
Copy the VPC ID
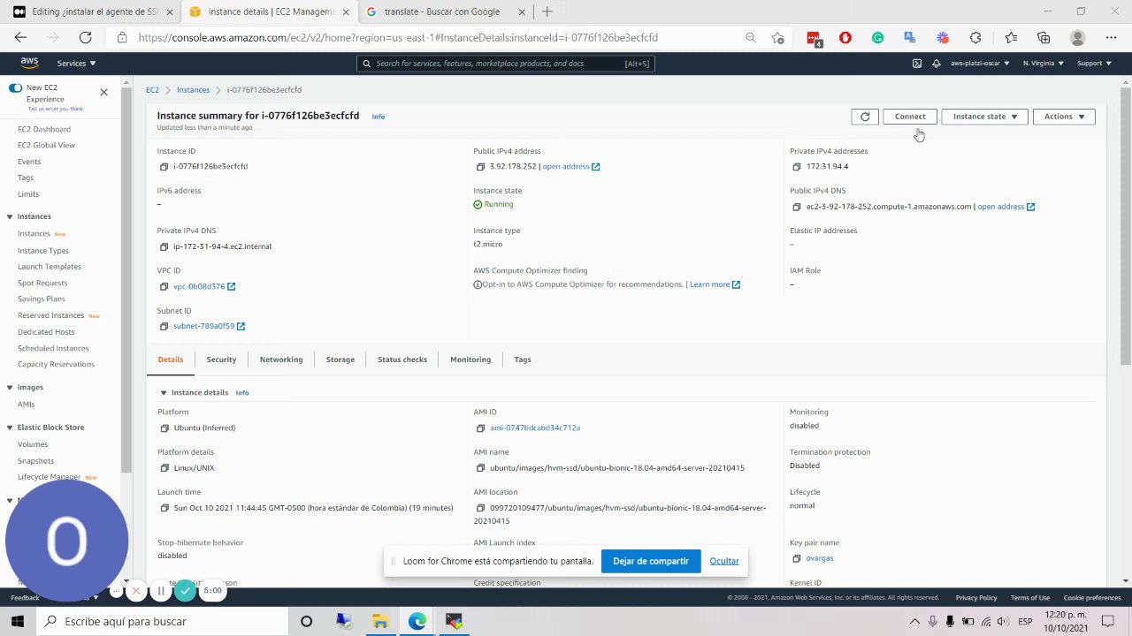click(164, 286)
